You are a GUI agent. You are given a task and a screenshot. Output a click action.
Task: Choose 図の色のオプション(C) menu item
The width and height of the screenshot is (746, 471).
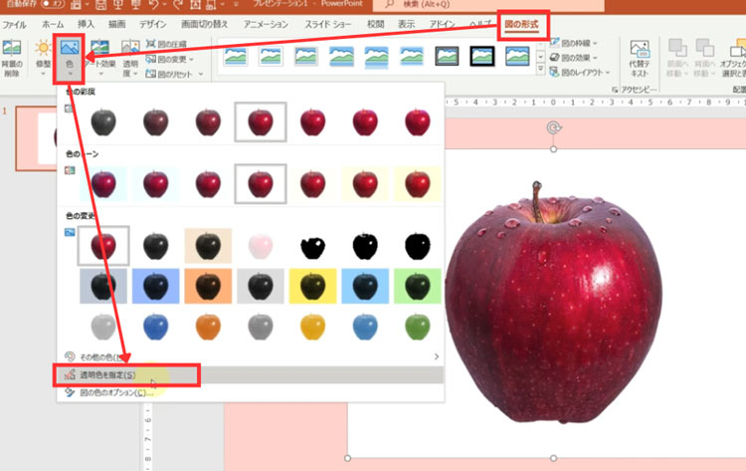pyautogui.click(x=251, y=393)
